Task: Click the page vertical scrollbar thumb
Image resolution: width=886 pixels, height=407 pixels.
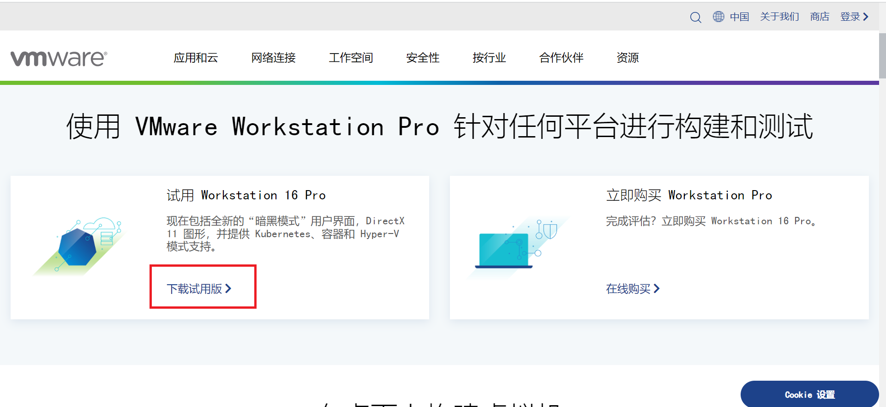Action: click(882, 55)
